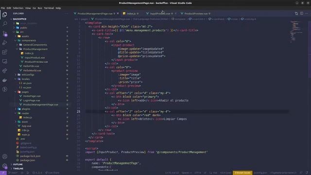Open the Terminal menu
311x175 pixels.
[x=49, y=8]
